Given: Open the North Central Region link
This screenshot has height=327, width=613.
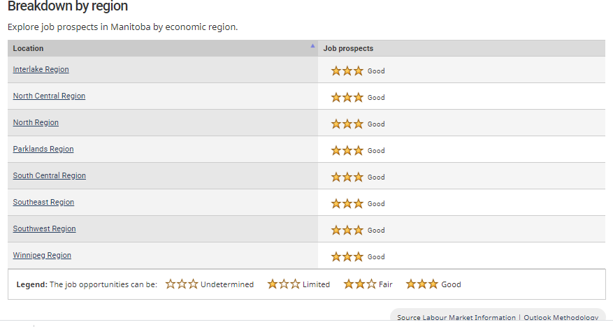Looking at the screenshot, I should (x=49, y=96).
